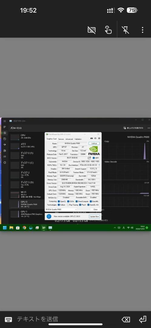151x328 pixels.
Task: Click 新しいタスクを実行する in Task Manager
Action: [133, 128]
